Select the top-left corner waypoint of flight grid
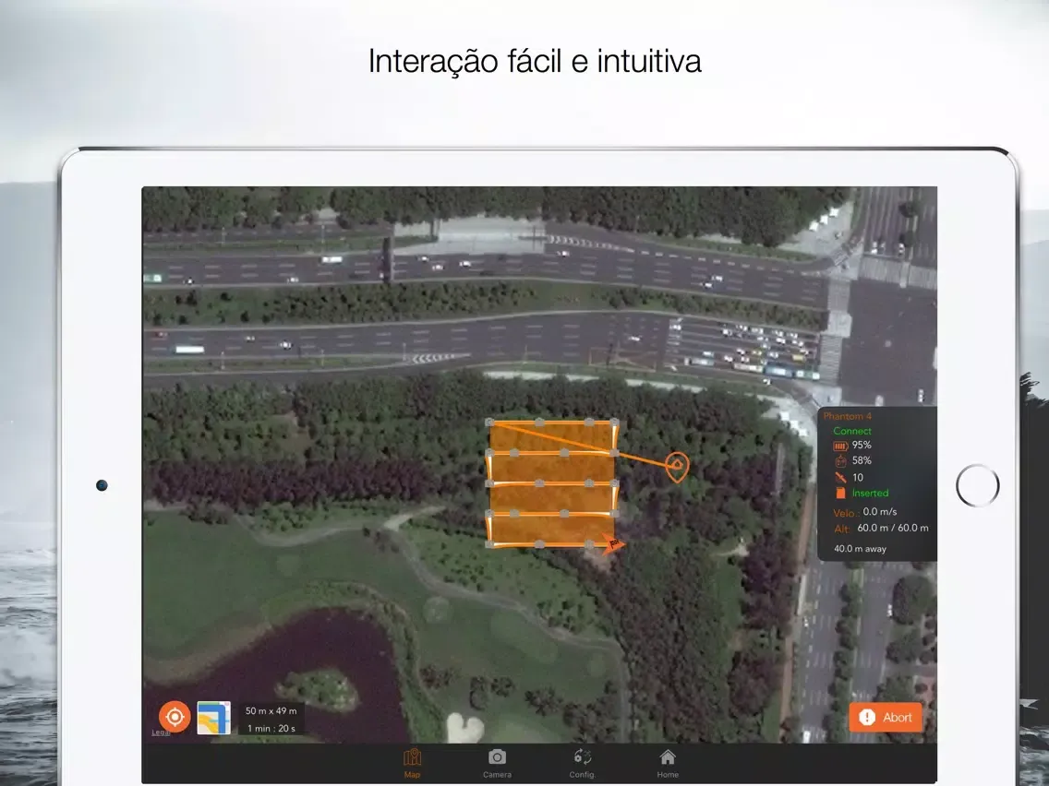 pos(489,423)
